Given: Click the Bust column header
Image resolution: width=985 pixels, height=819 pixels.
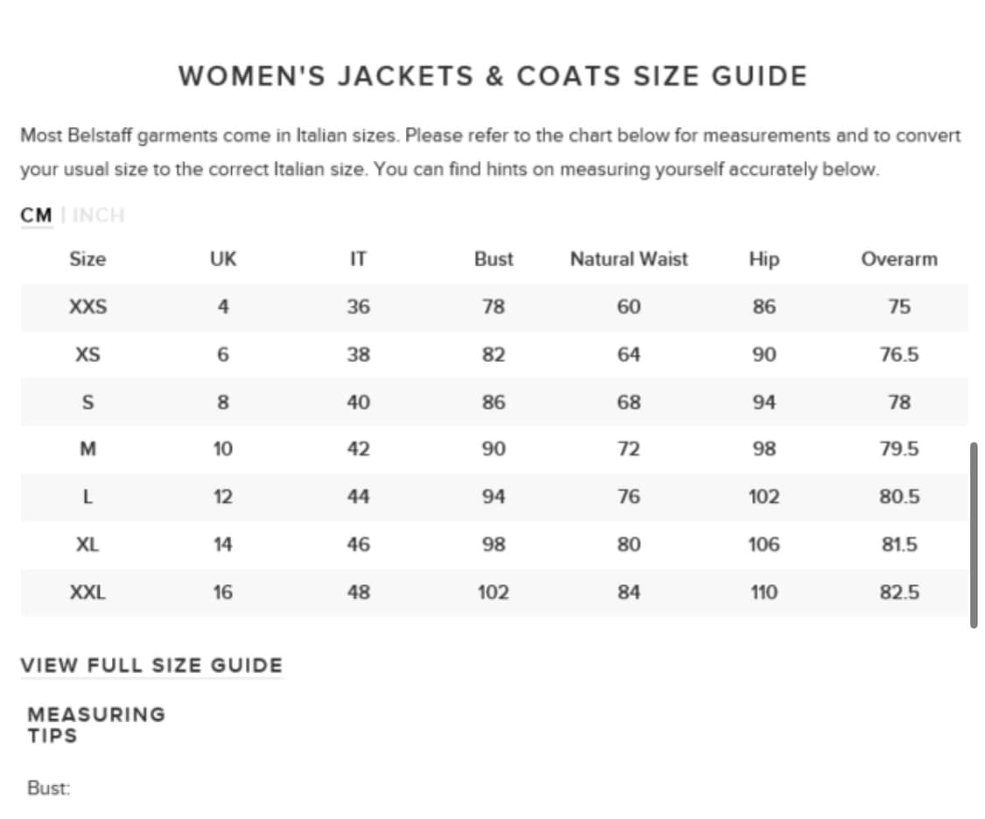Looking at the screenshot, I should [x=494, y=259].
